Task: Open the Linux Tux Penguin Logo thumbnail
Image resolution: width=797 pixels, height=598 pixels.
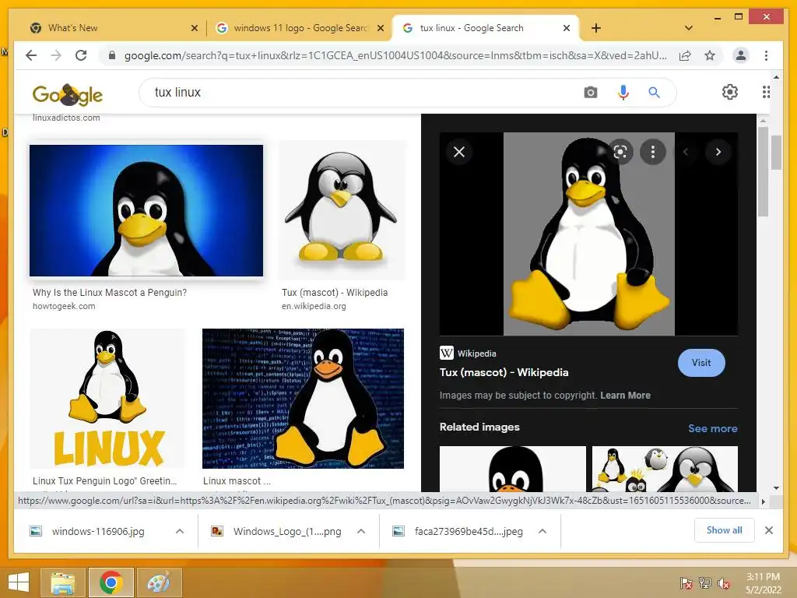Action: 107,398
